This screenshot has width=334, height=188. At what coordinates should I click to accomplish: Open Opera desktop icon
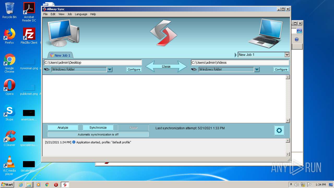pos(9,87)
